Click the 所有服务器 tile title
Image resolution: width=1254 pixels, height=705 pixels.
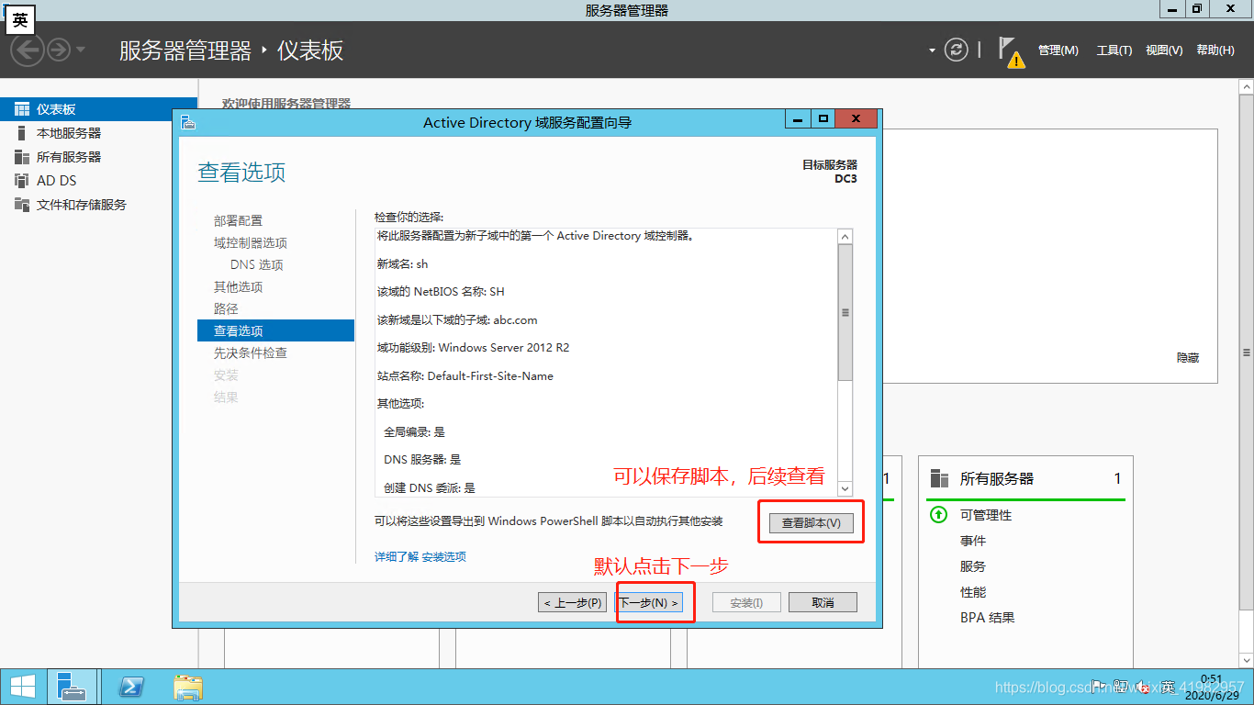997,478
